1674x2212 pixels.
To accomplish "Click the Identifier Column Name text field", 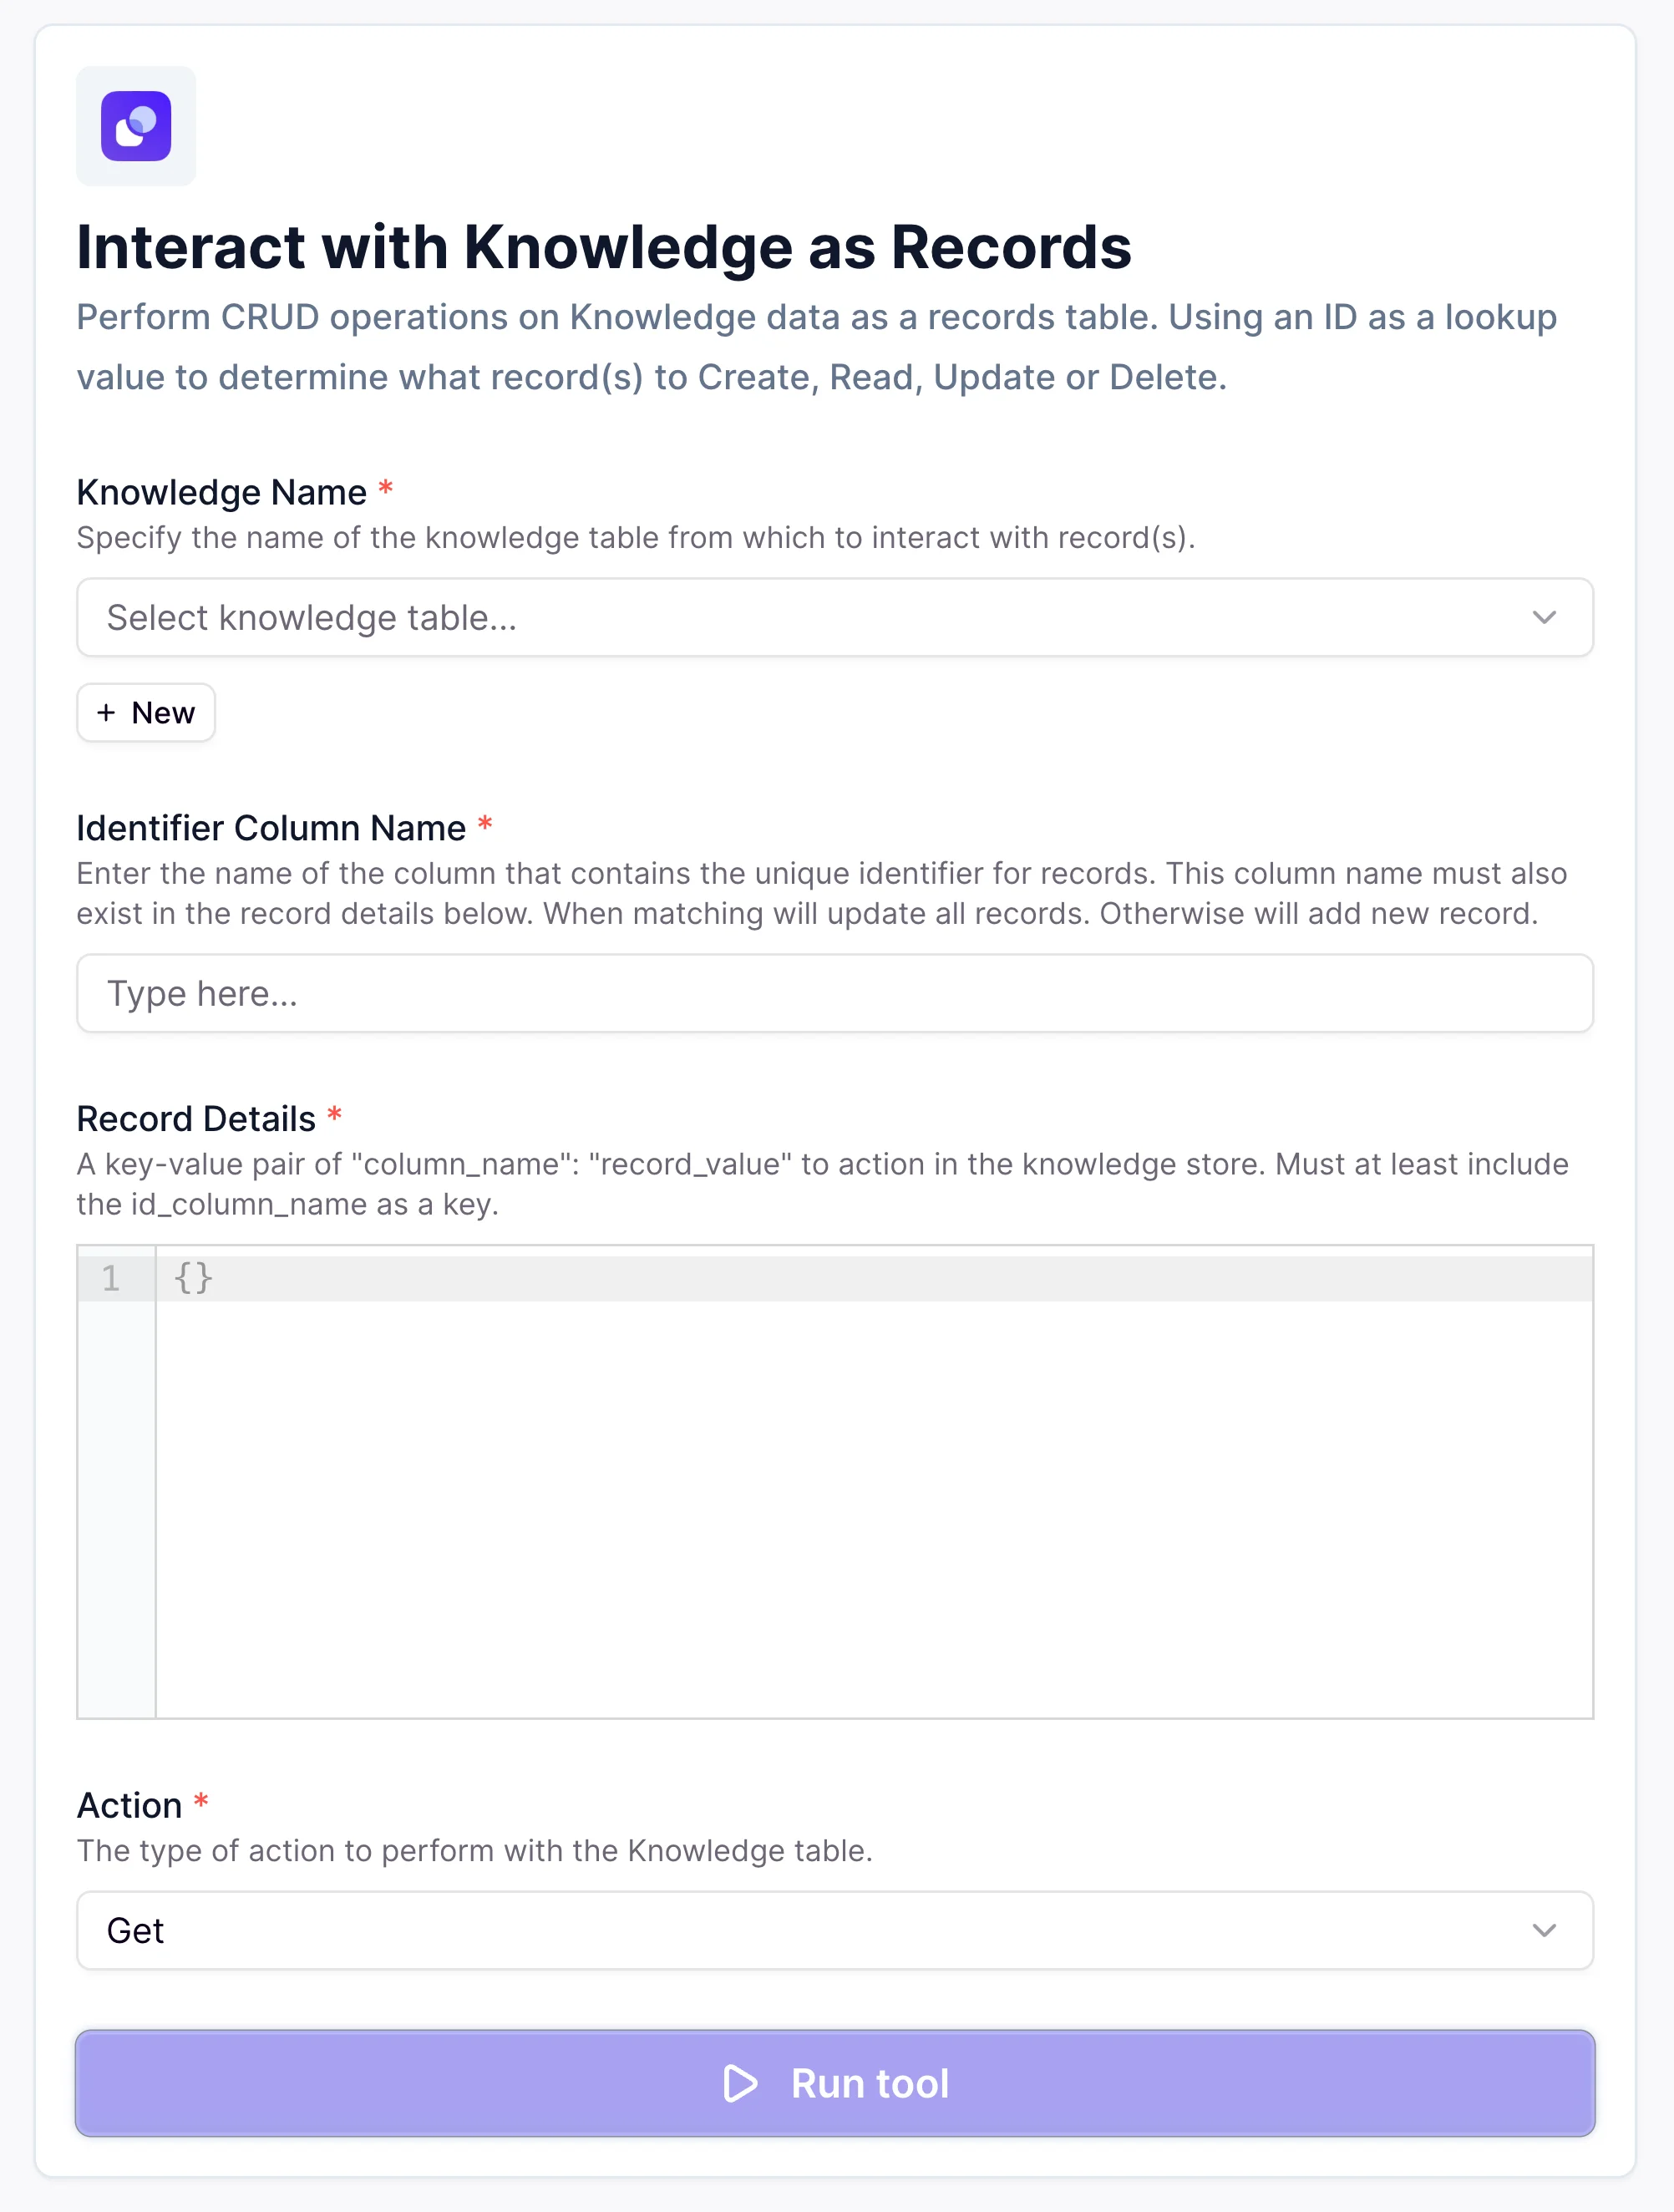I will click(835, 992).
